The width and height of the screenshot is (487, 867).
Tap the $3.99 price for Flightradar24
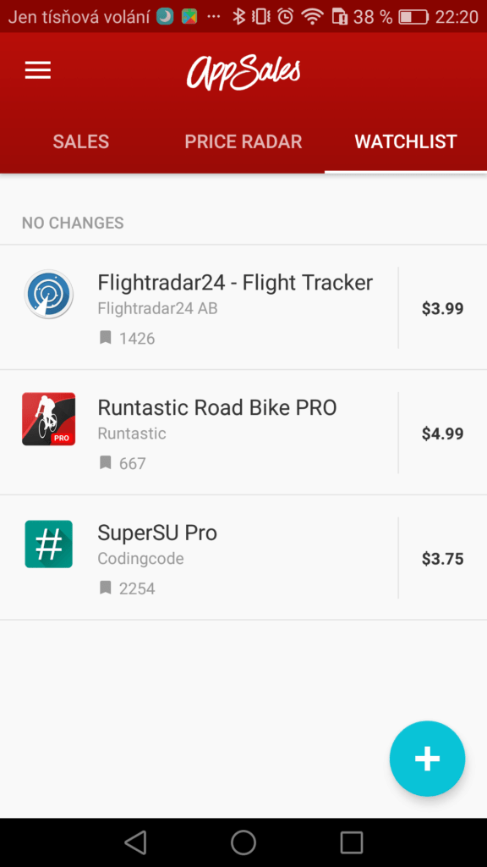point(442,308)
